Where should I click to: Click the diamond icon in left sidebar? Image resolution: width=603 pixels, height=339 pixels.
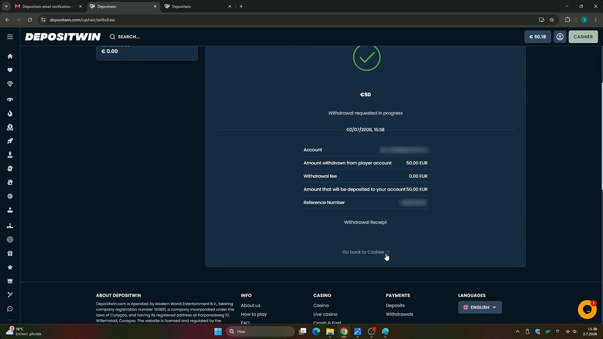(x=10, y=84)
